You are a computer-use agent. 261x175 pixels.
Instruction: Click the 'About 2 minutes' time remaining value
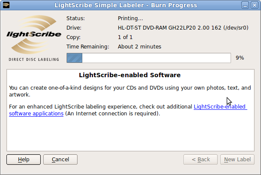(x=140, y=46)
